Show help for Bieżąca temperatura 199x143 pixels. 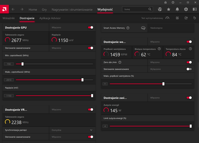pyautogui.click(x=159, y=49)
